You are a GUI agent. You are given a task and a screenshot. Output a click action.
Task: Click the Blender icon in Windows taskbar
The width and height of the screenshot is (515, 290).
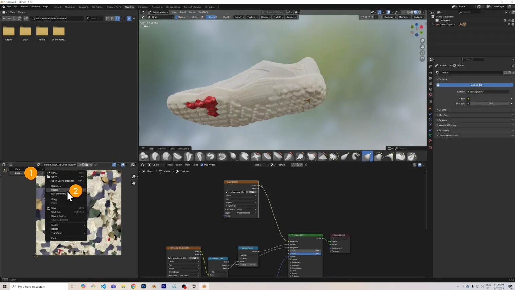[204, 286]
